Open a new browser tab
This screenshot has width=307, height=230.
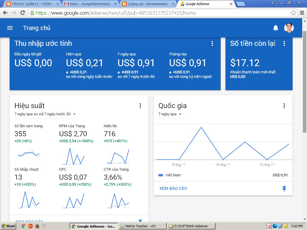[241, 4]
